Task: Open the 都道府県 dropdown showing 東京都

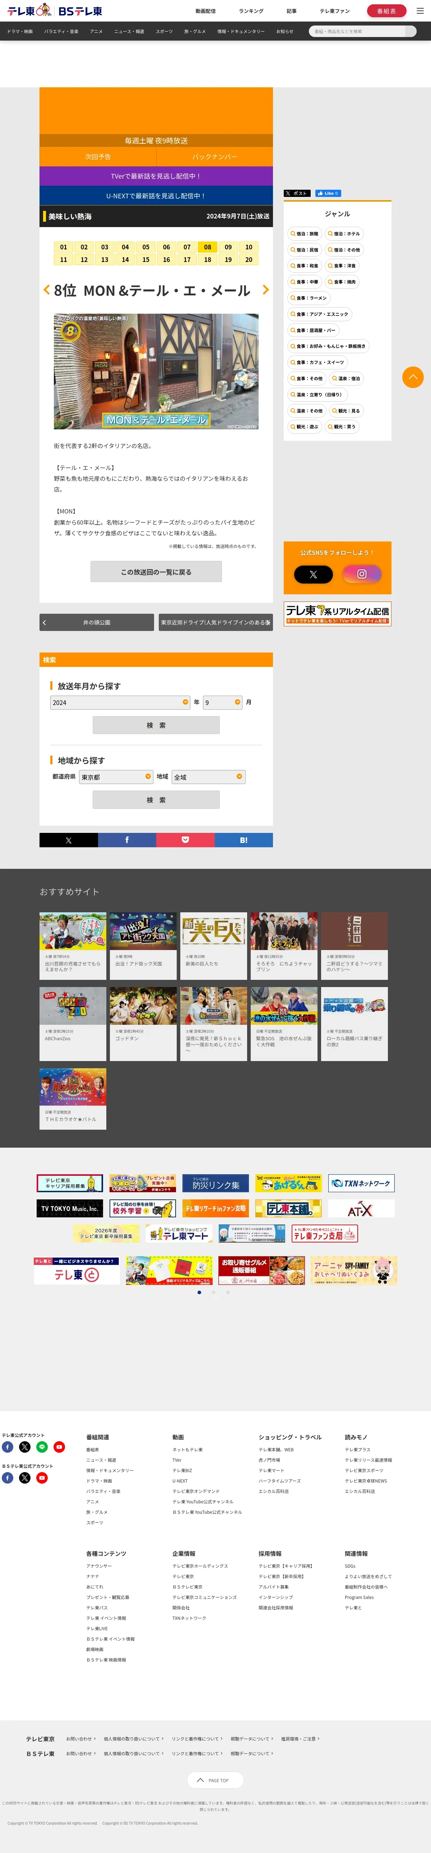Action: click(x=116, y=777)
